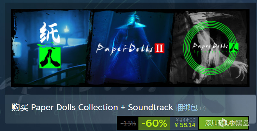Open the first Paper Dolls game thumbnail

51,47
